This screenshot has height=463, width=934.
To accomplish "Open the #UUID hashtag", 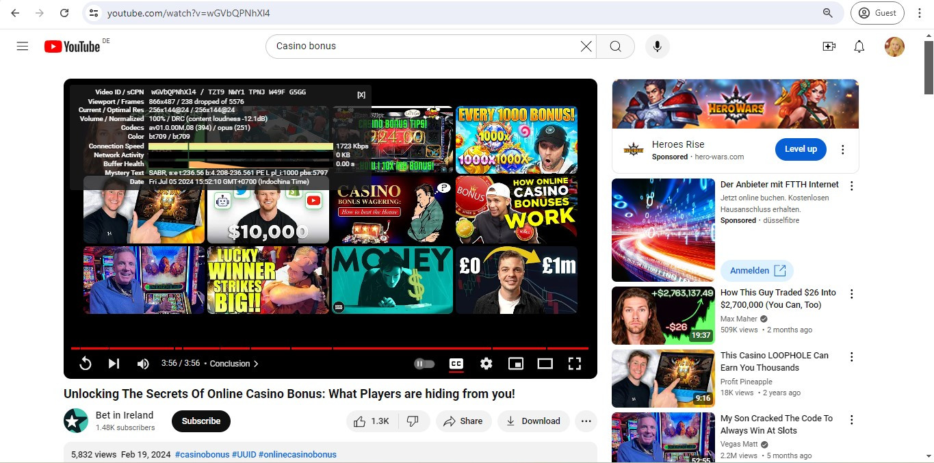I will [x=244, y=455].
